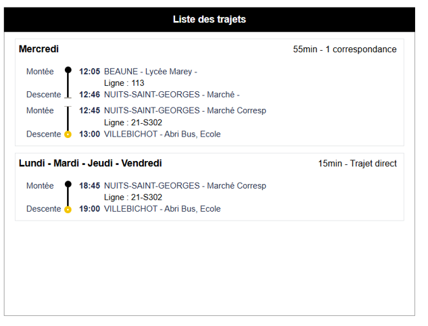Image resolution: width=428 pixels, height=326 pixels.
Task: Click the transfer line marker beside 12:46 Descente
Action: [68, 97]
